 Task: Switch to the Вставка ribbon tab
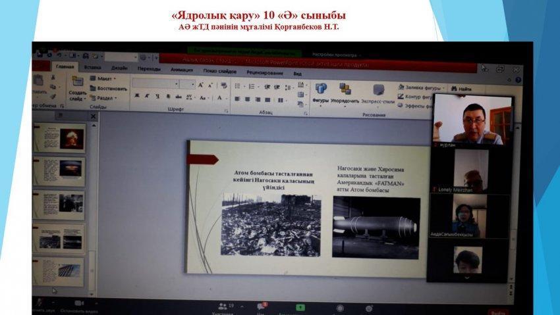point(92,67)
